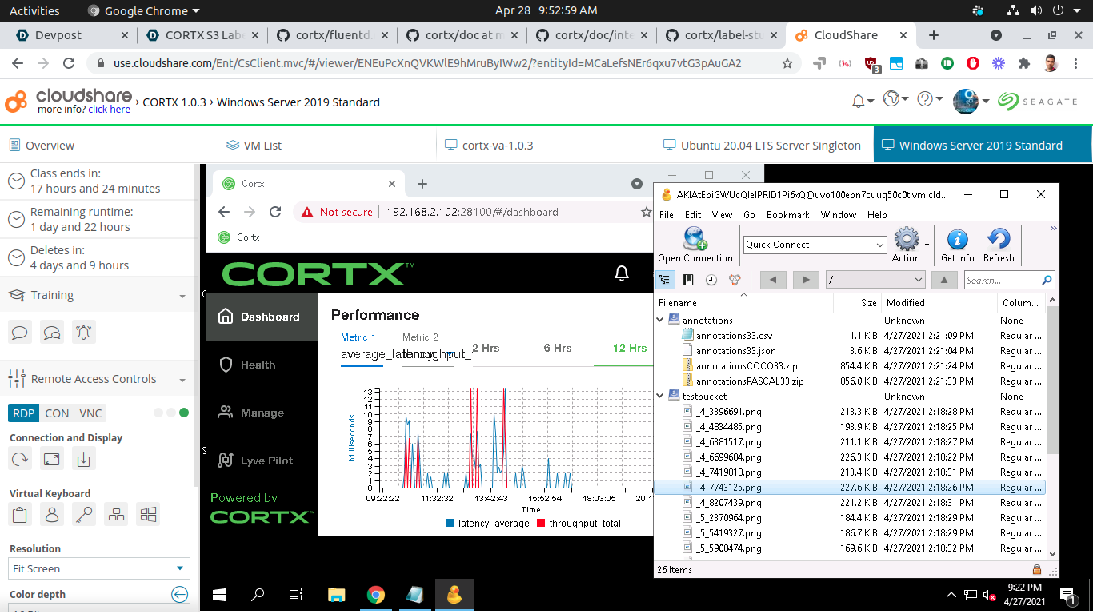The height and width of the screenshot is (614, 1093).
Task: Collapse Remote Access Controls section
Action: coord(183,380)
